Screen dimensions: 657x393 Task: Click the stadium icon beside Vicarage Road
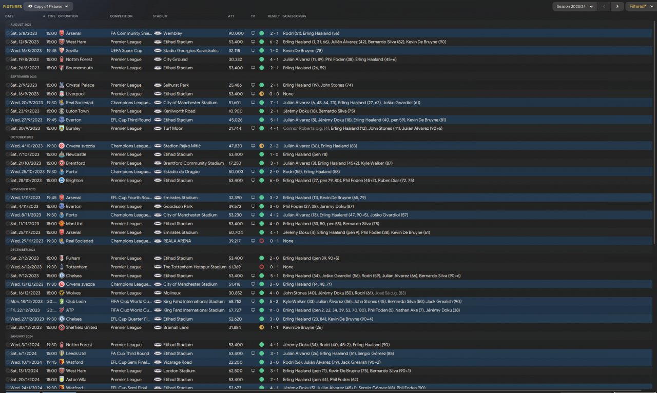158,362
